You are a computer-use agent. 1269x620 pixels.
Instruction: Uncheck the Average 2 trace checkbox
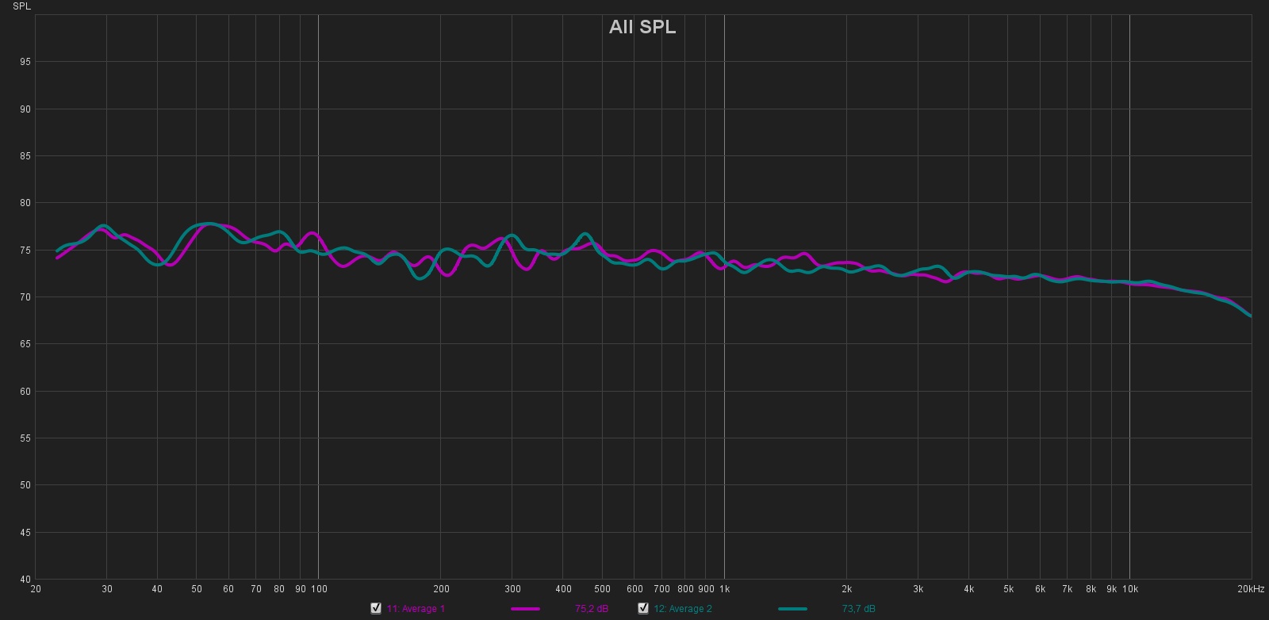click(x=643, y=608)
